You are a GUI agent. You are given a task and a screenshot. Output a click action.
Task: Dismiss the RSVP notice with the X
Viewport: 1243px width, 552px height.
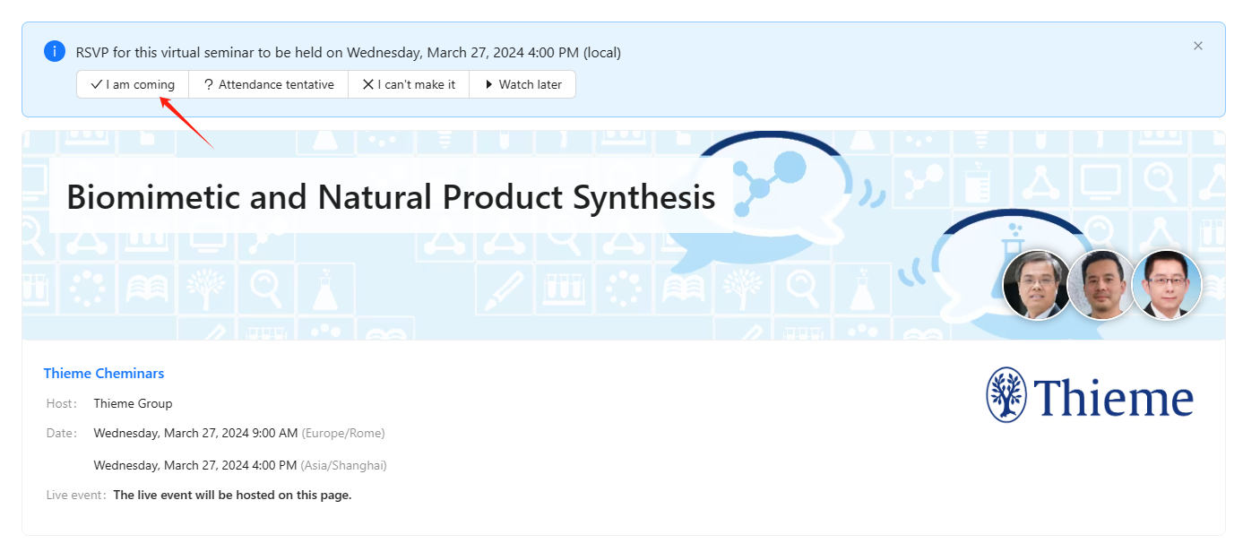pyautogui.click(x=1197, y=46)
